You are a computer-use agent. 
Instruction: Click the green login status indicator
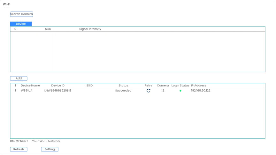180,91
